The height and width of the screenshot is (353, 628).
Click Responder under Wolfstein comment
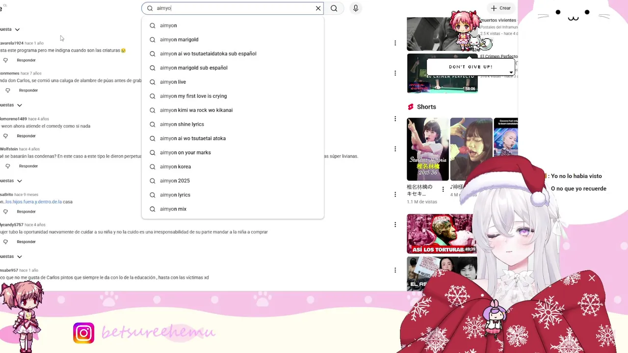tap(28, 166)
